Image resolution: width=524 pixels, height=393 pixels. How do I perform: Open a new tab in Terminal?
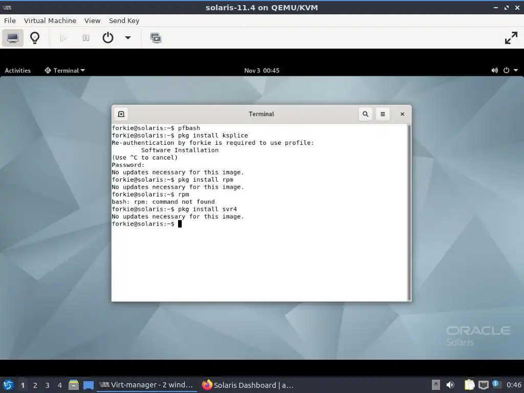(x=121, y=114)
